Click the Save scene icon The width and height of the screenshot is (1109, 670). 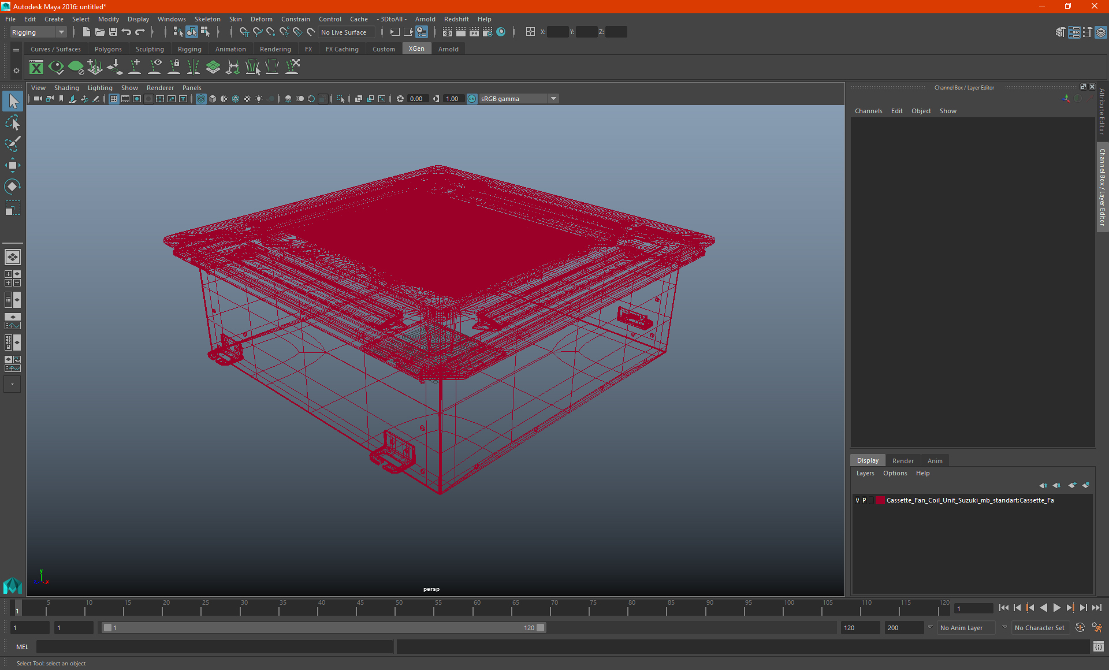coord(113,32)
